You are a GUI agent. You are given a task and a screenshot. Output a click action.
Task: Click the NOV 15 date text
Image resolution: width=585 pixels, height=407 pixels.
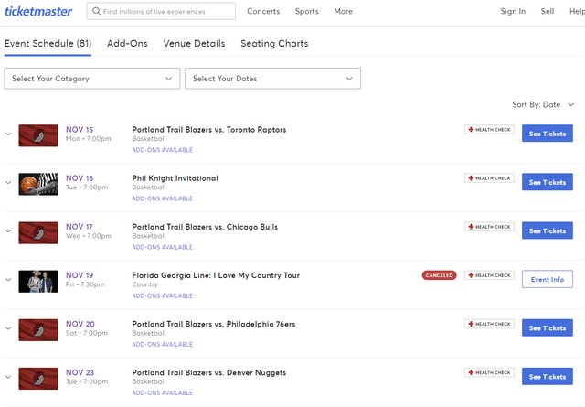click(80, 130)
